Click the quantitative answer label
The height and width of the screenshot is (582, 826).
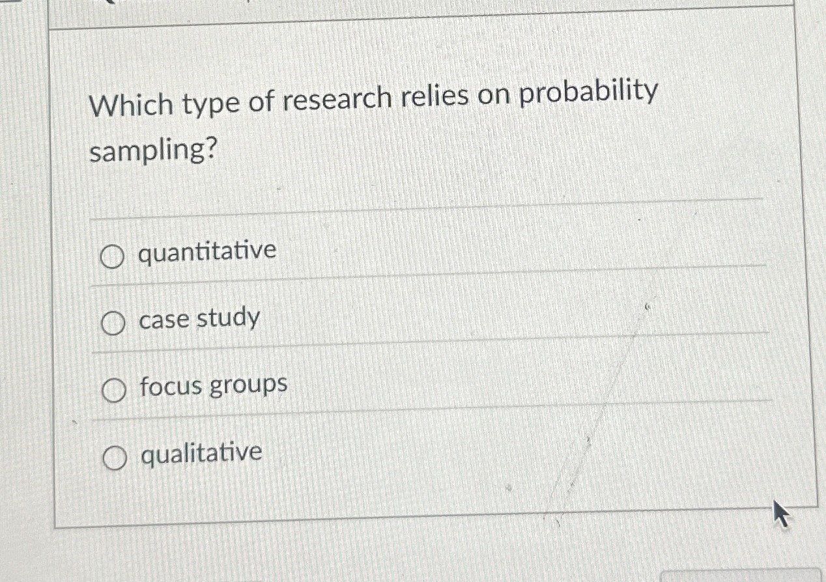207,251
